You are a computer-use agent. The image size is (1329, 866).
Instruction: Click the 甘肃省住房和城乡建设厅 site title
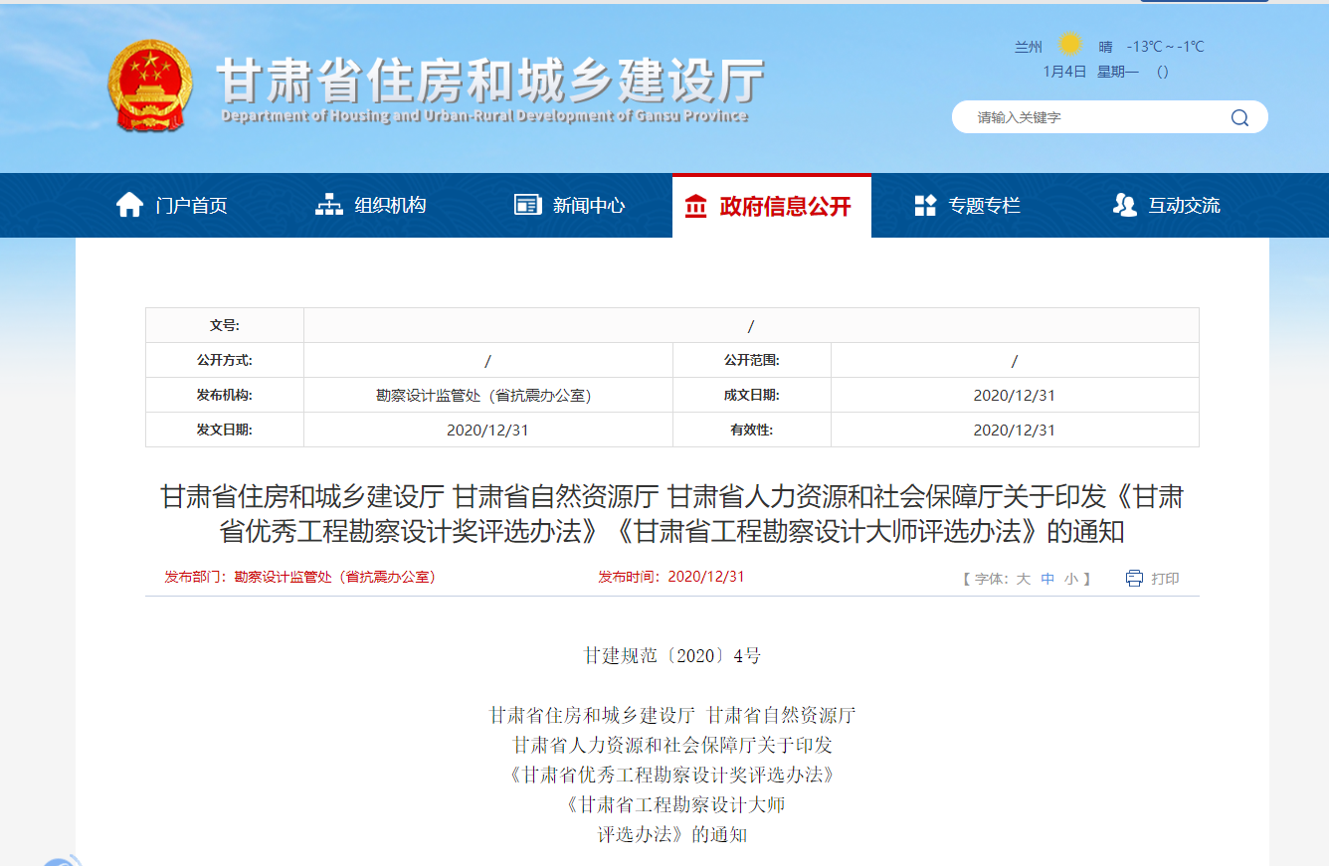tap(490, 82)
